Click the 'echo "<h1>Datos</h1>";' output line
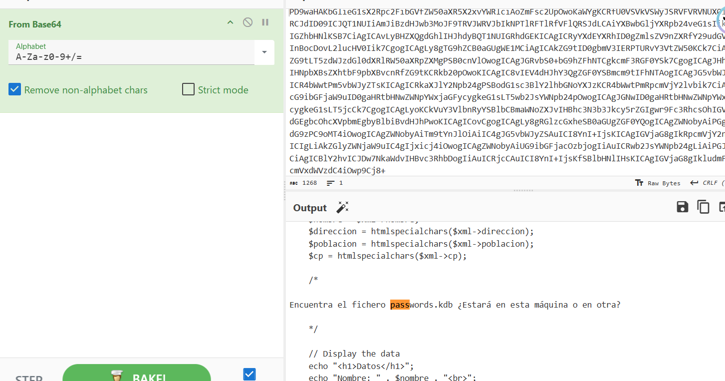This screenshot has width=725, height=381. click(362, 366)
